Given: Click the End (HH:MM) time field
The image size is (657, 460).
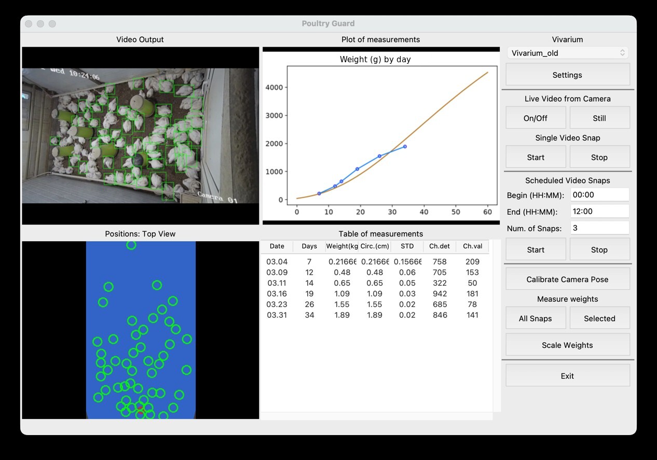Looking at the screenshot, I should (x=599, y=211).
